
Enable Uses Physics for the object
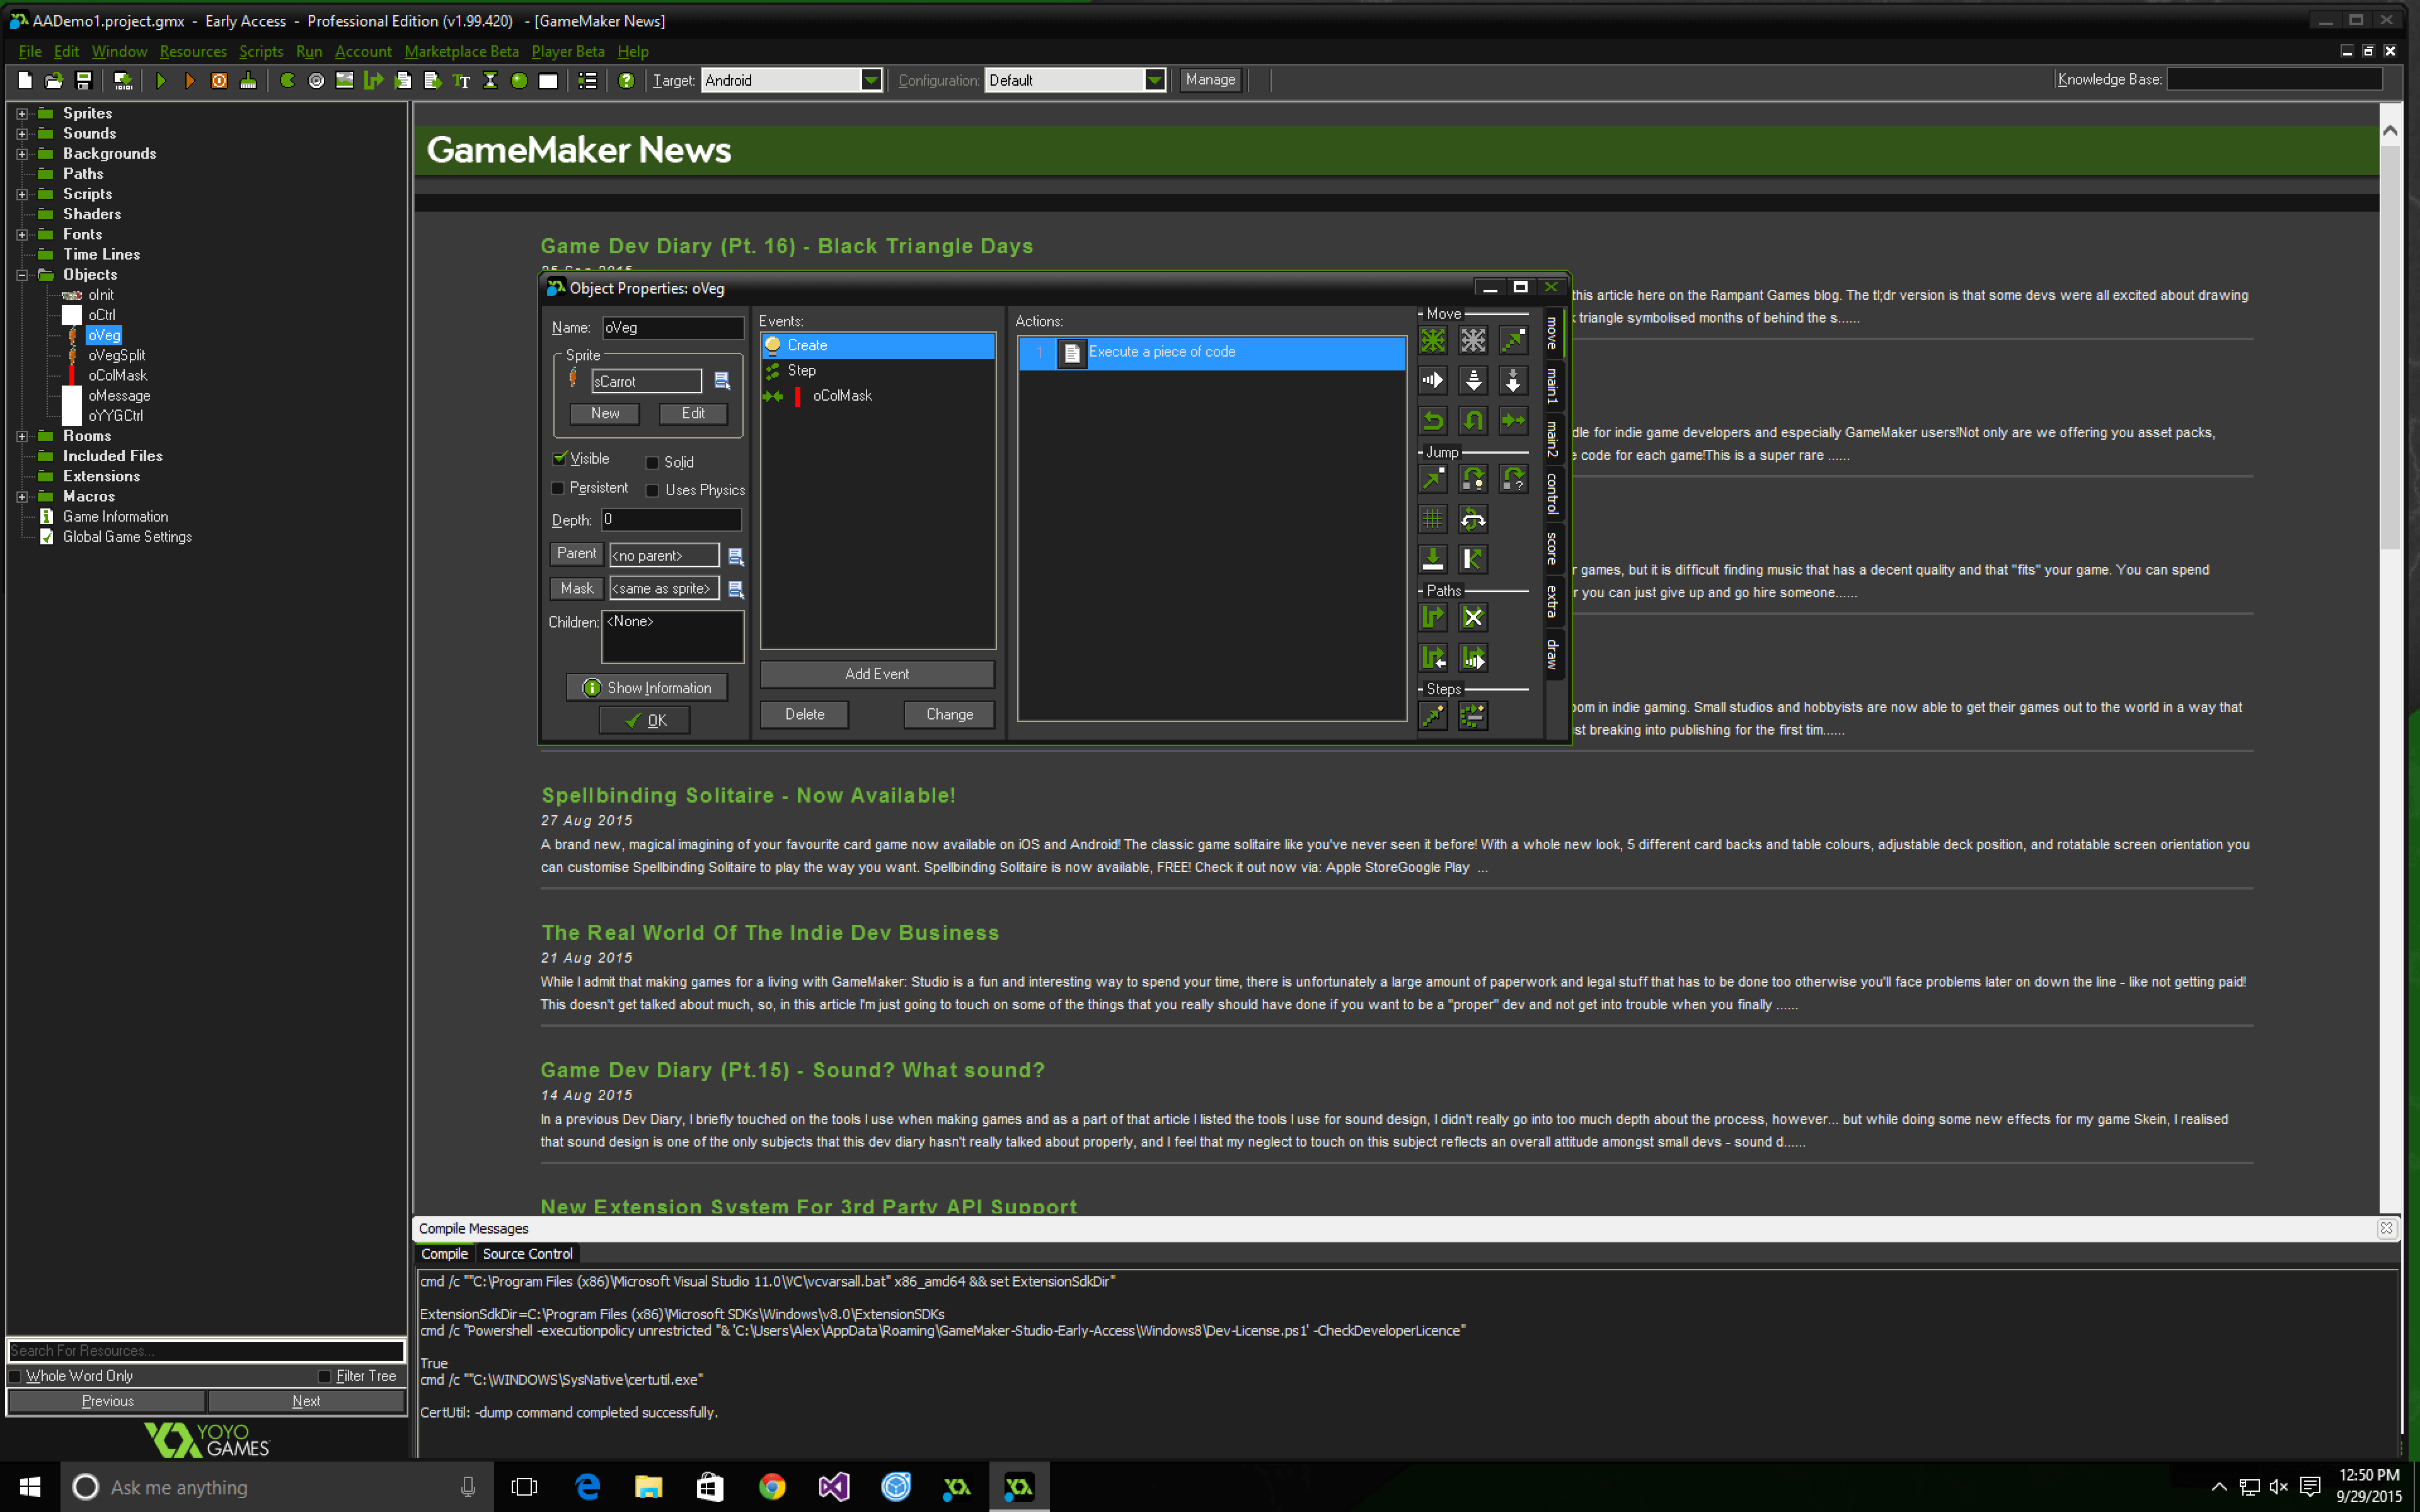pos(653,490)
